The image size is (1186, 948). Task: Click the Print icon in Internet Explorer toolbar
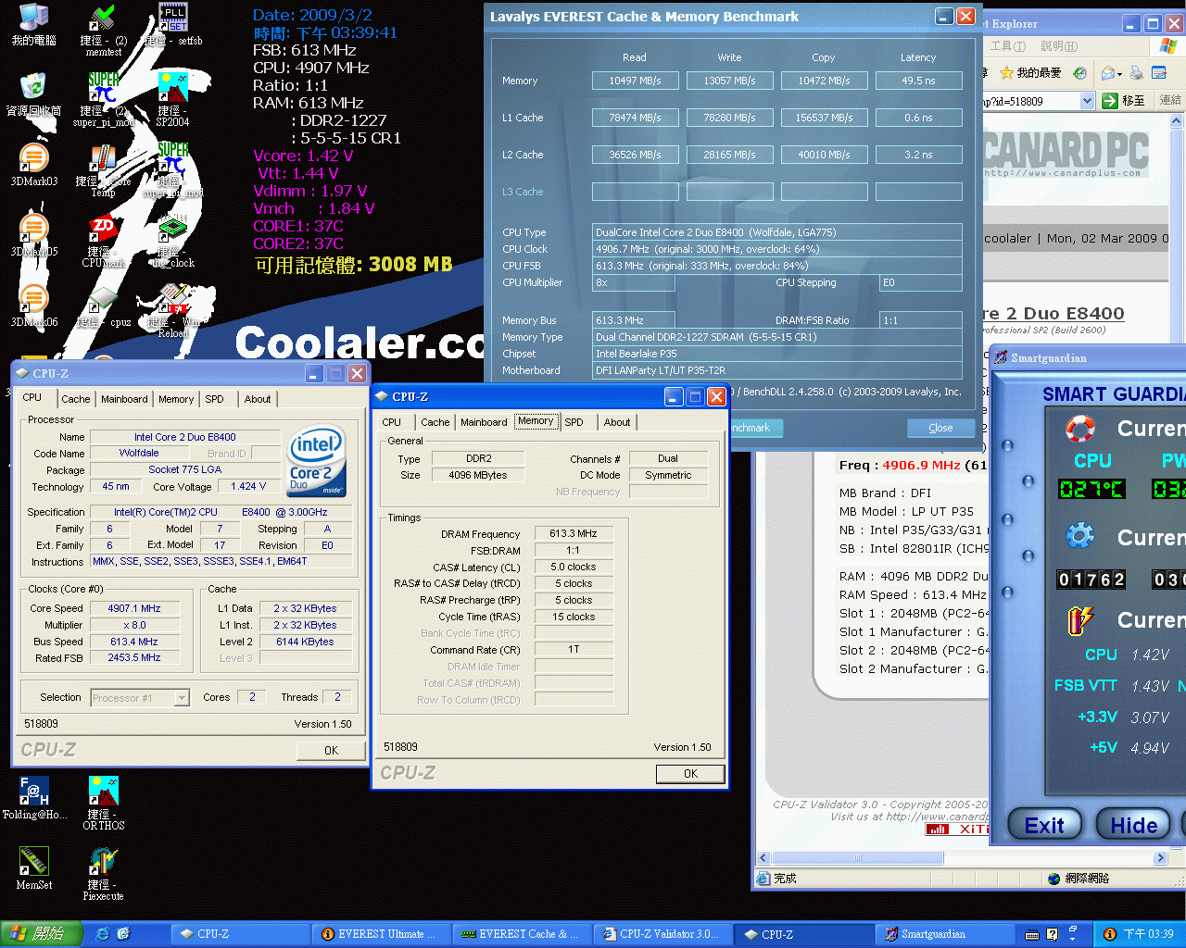1136,72
